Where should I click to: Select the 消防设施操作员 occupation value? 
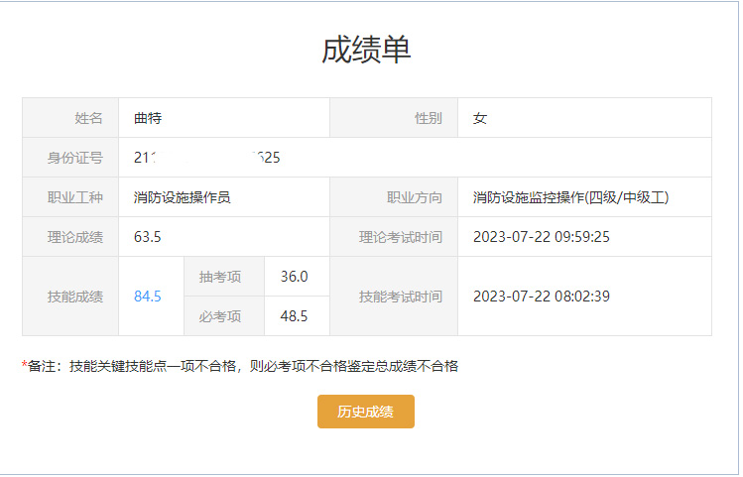[x=182, y=197]
